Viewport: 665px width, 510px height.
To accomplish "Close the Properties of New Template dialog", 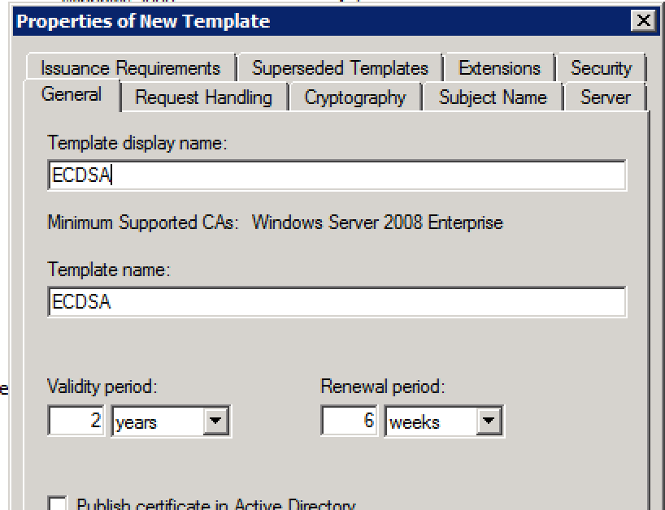I will (x=643, y=22).
